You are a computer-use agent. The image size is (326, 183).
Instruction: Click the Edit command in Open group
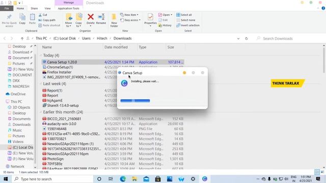163,20
